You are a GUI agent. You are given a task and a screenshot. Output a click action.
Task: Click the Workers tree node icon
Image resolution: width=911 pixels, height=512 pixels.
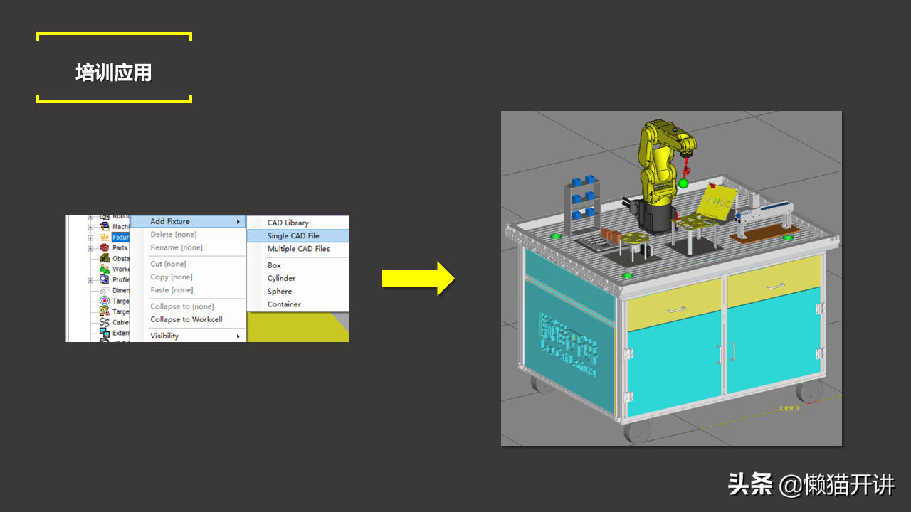pyautogui.click(x=105, y=270)
